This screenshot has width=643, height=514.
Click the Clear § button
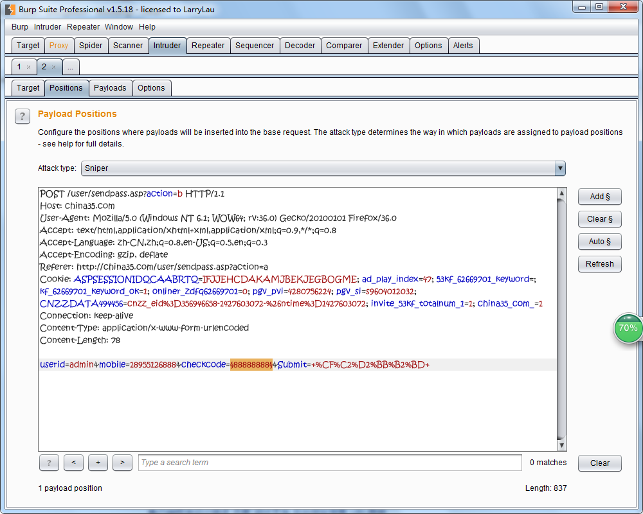[x=600, y=219]
